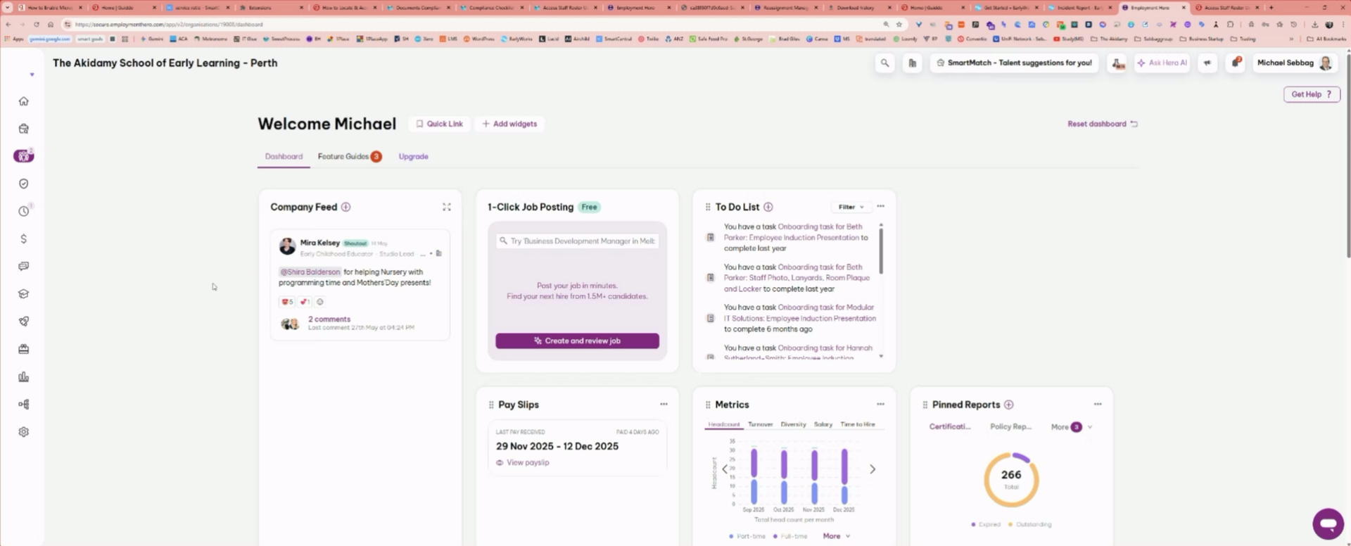This screenshot has height=546, width=1351.
Task: Open the View payslip link
Action: tap(527, 462)
